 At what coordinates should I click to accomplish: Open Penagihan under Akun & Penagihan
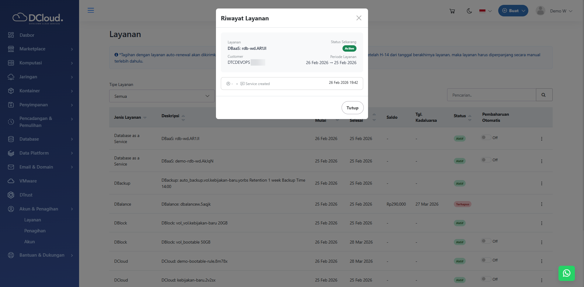35,231
